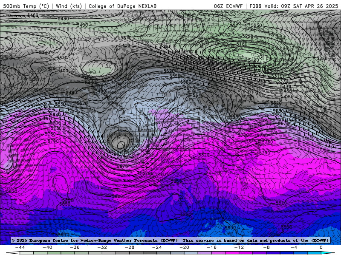Click the ECMWF copyright notice banner
Image resolution: width=341 pixels, height=255 pixels.
[170, 240]
